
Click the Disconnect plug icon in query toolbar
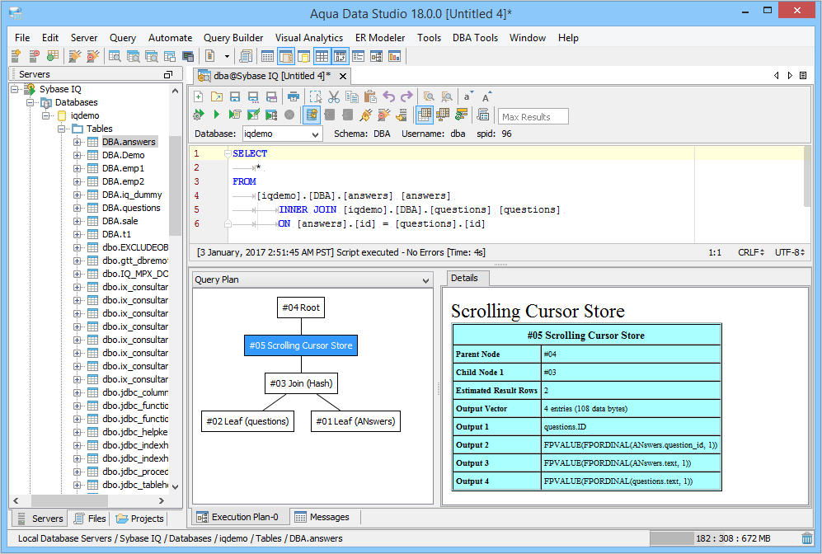click(x=384, y=115)
